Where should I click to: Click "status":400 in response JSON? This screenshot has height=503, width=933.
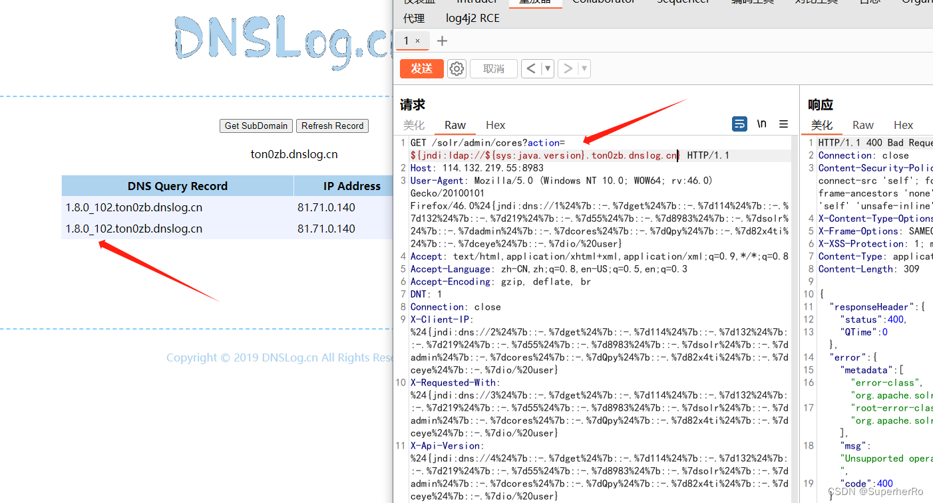873,320
